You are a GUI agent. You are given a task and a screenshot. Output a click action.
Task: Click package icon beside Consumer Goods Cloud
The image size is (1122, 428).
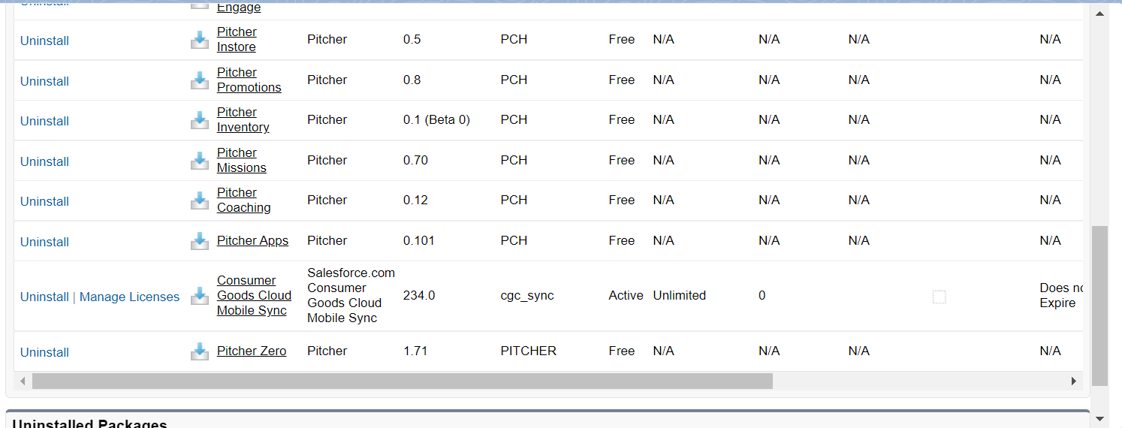tap(200, 296)
